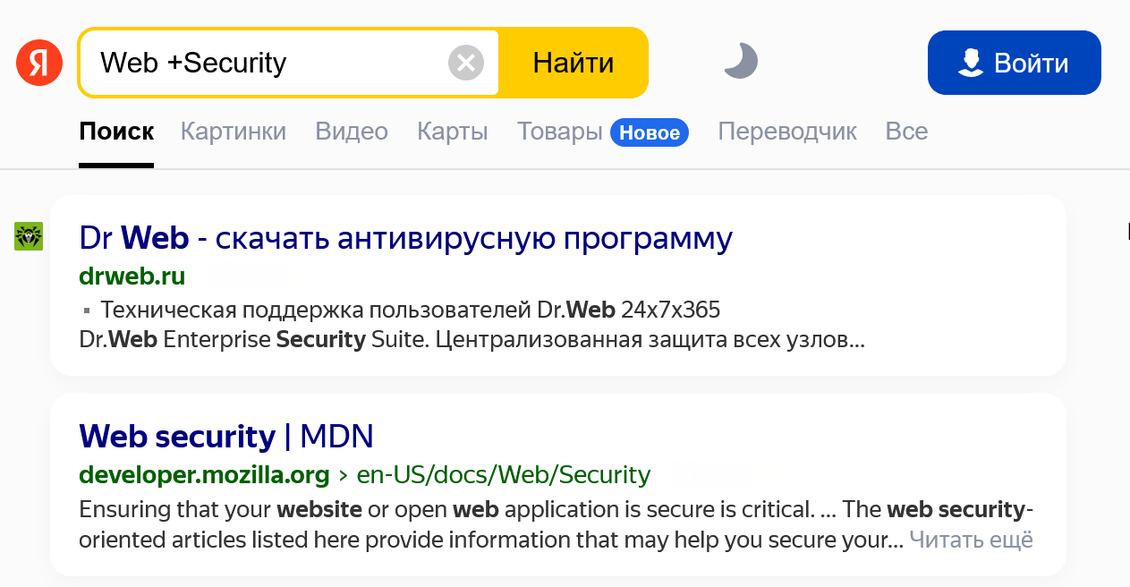
Task: Open the Dr Web antivirus result title
Action: tap(405, 238)
